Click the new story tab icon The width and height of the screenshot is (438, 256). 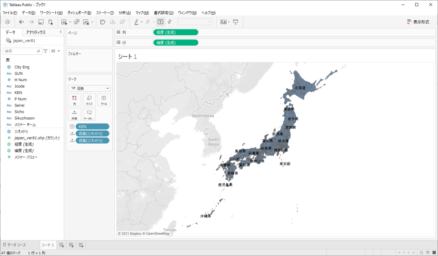pyautogui.click(x=81, y=245)
